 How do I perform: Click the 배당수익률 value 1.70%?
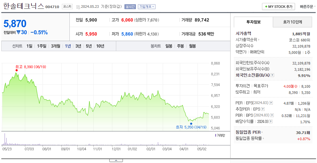(305, 122)
